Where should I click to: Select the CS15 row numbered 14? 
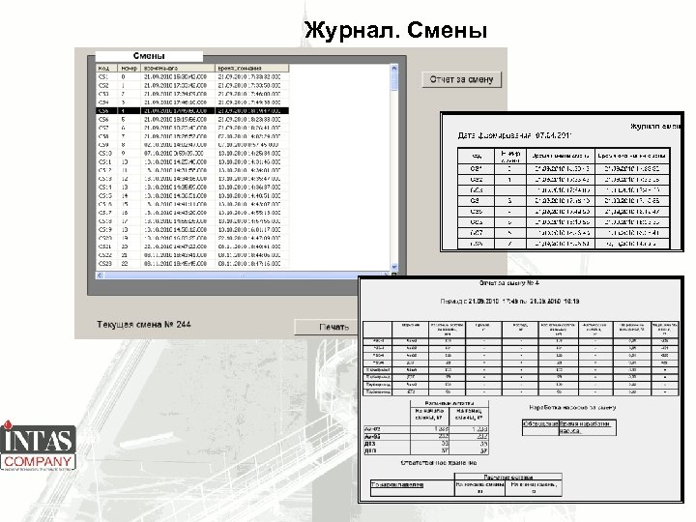point(192,195)
